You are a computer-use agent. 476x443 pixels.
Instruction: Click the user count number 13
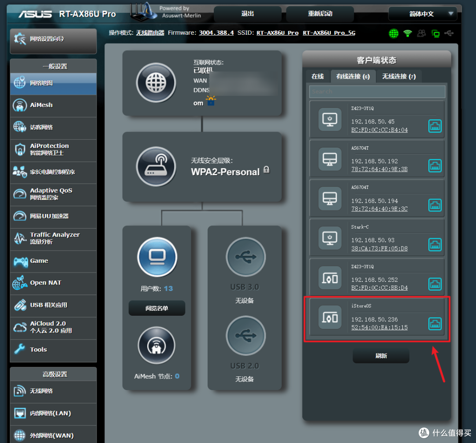tap(168, 288)
